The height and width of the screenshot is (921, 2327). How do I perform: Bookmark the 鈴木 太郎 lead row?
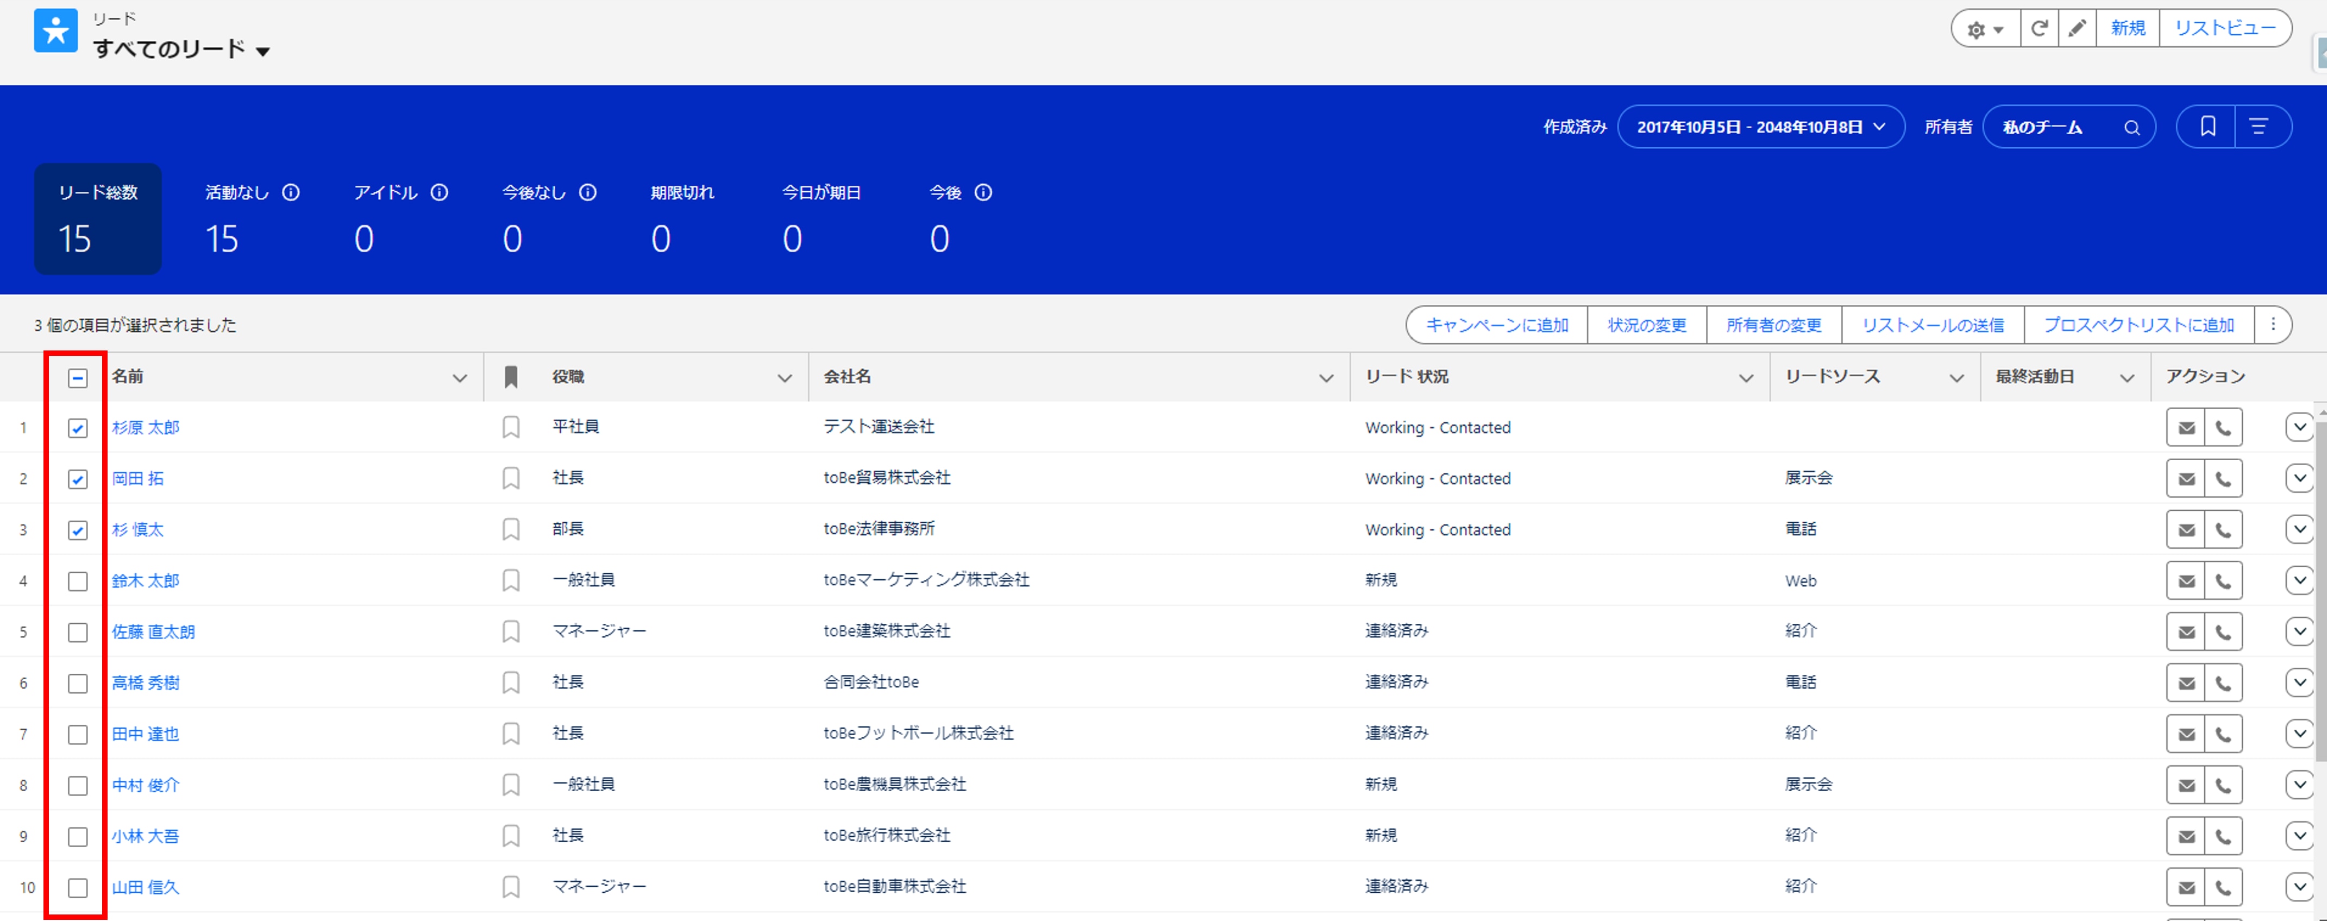coord(511,580)
